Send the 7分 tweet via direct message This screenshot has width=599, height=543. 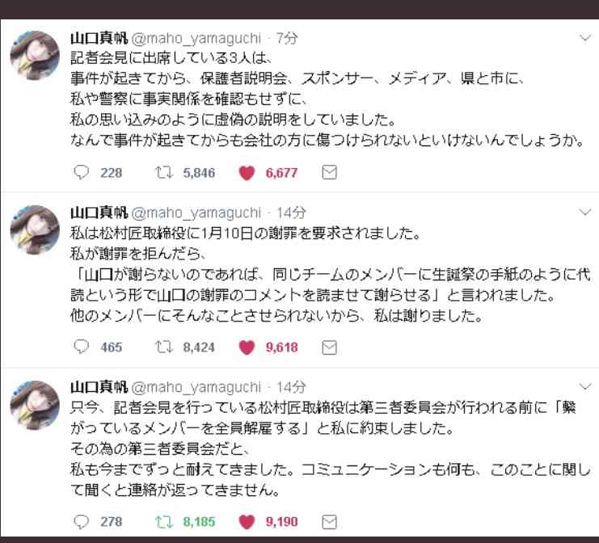coord(329,172)
